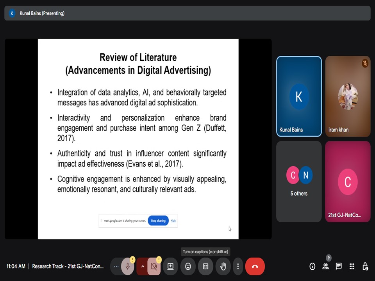Raise hand icon button
This screenshot has width=375, height=281.
pos(223,266)
